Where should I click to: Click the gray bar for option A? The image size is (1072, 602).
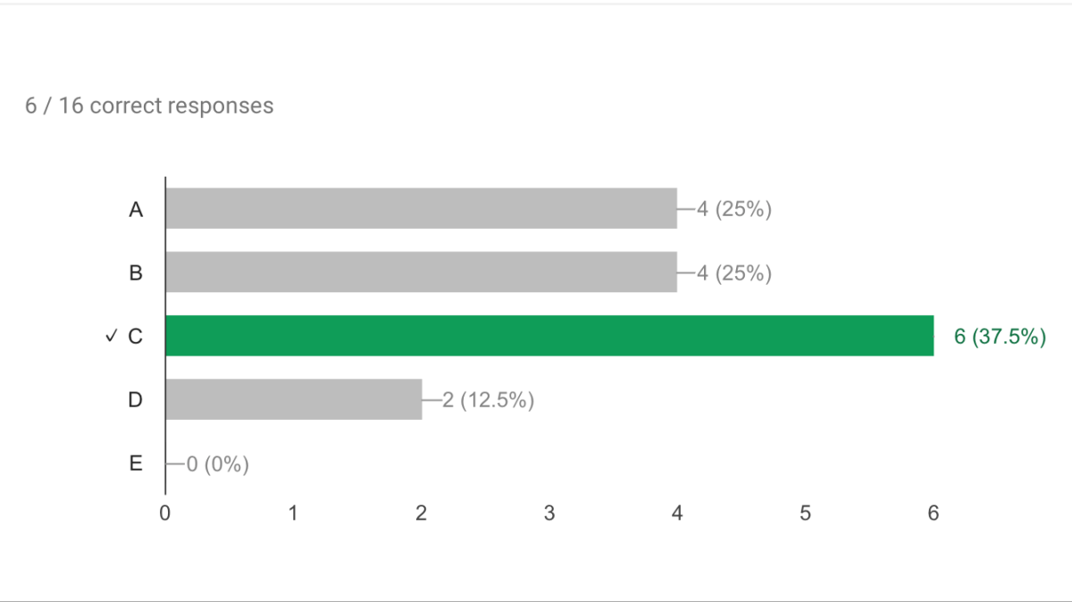(x=421, y=208)
